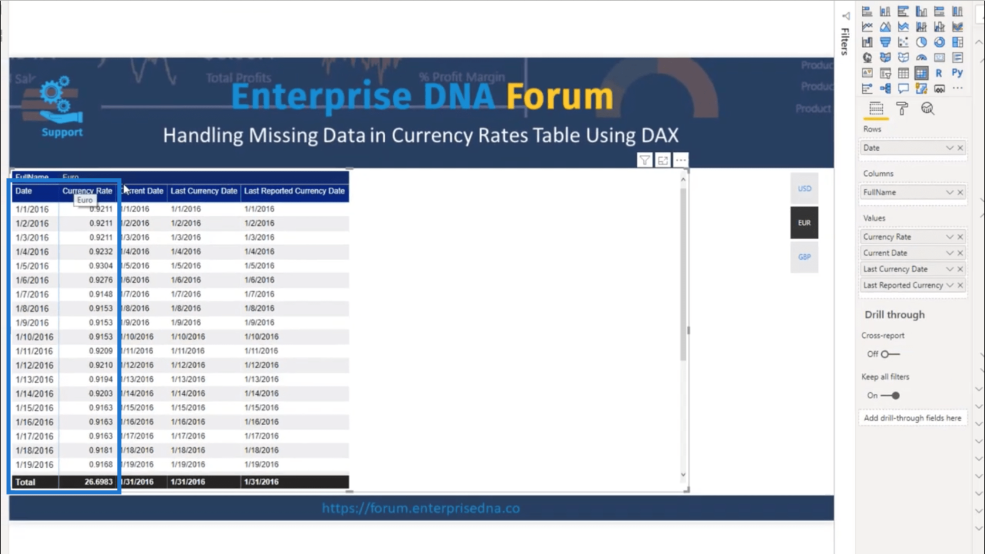985x554 pixels.
Task: Select the pie chart visual
Action: click(922, 42)
